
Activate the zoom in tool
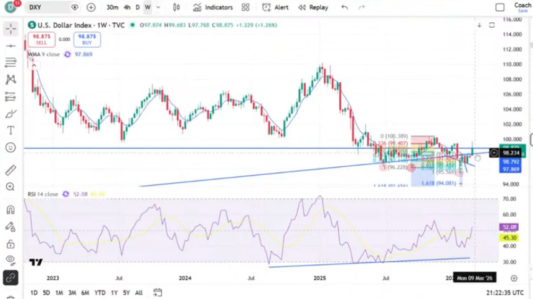10,187
